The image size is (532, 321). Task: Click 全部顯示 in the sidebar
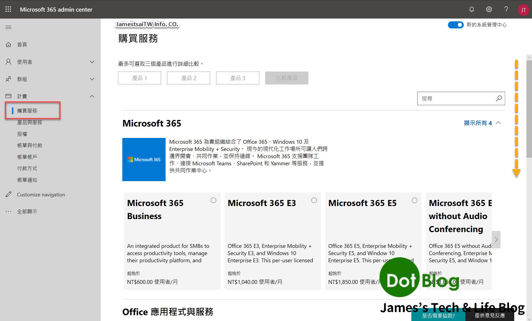pos(27,212)
